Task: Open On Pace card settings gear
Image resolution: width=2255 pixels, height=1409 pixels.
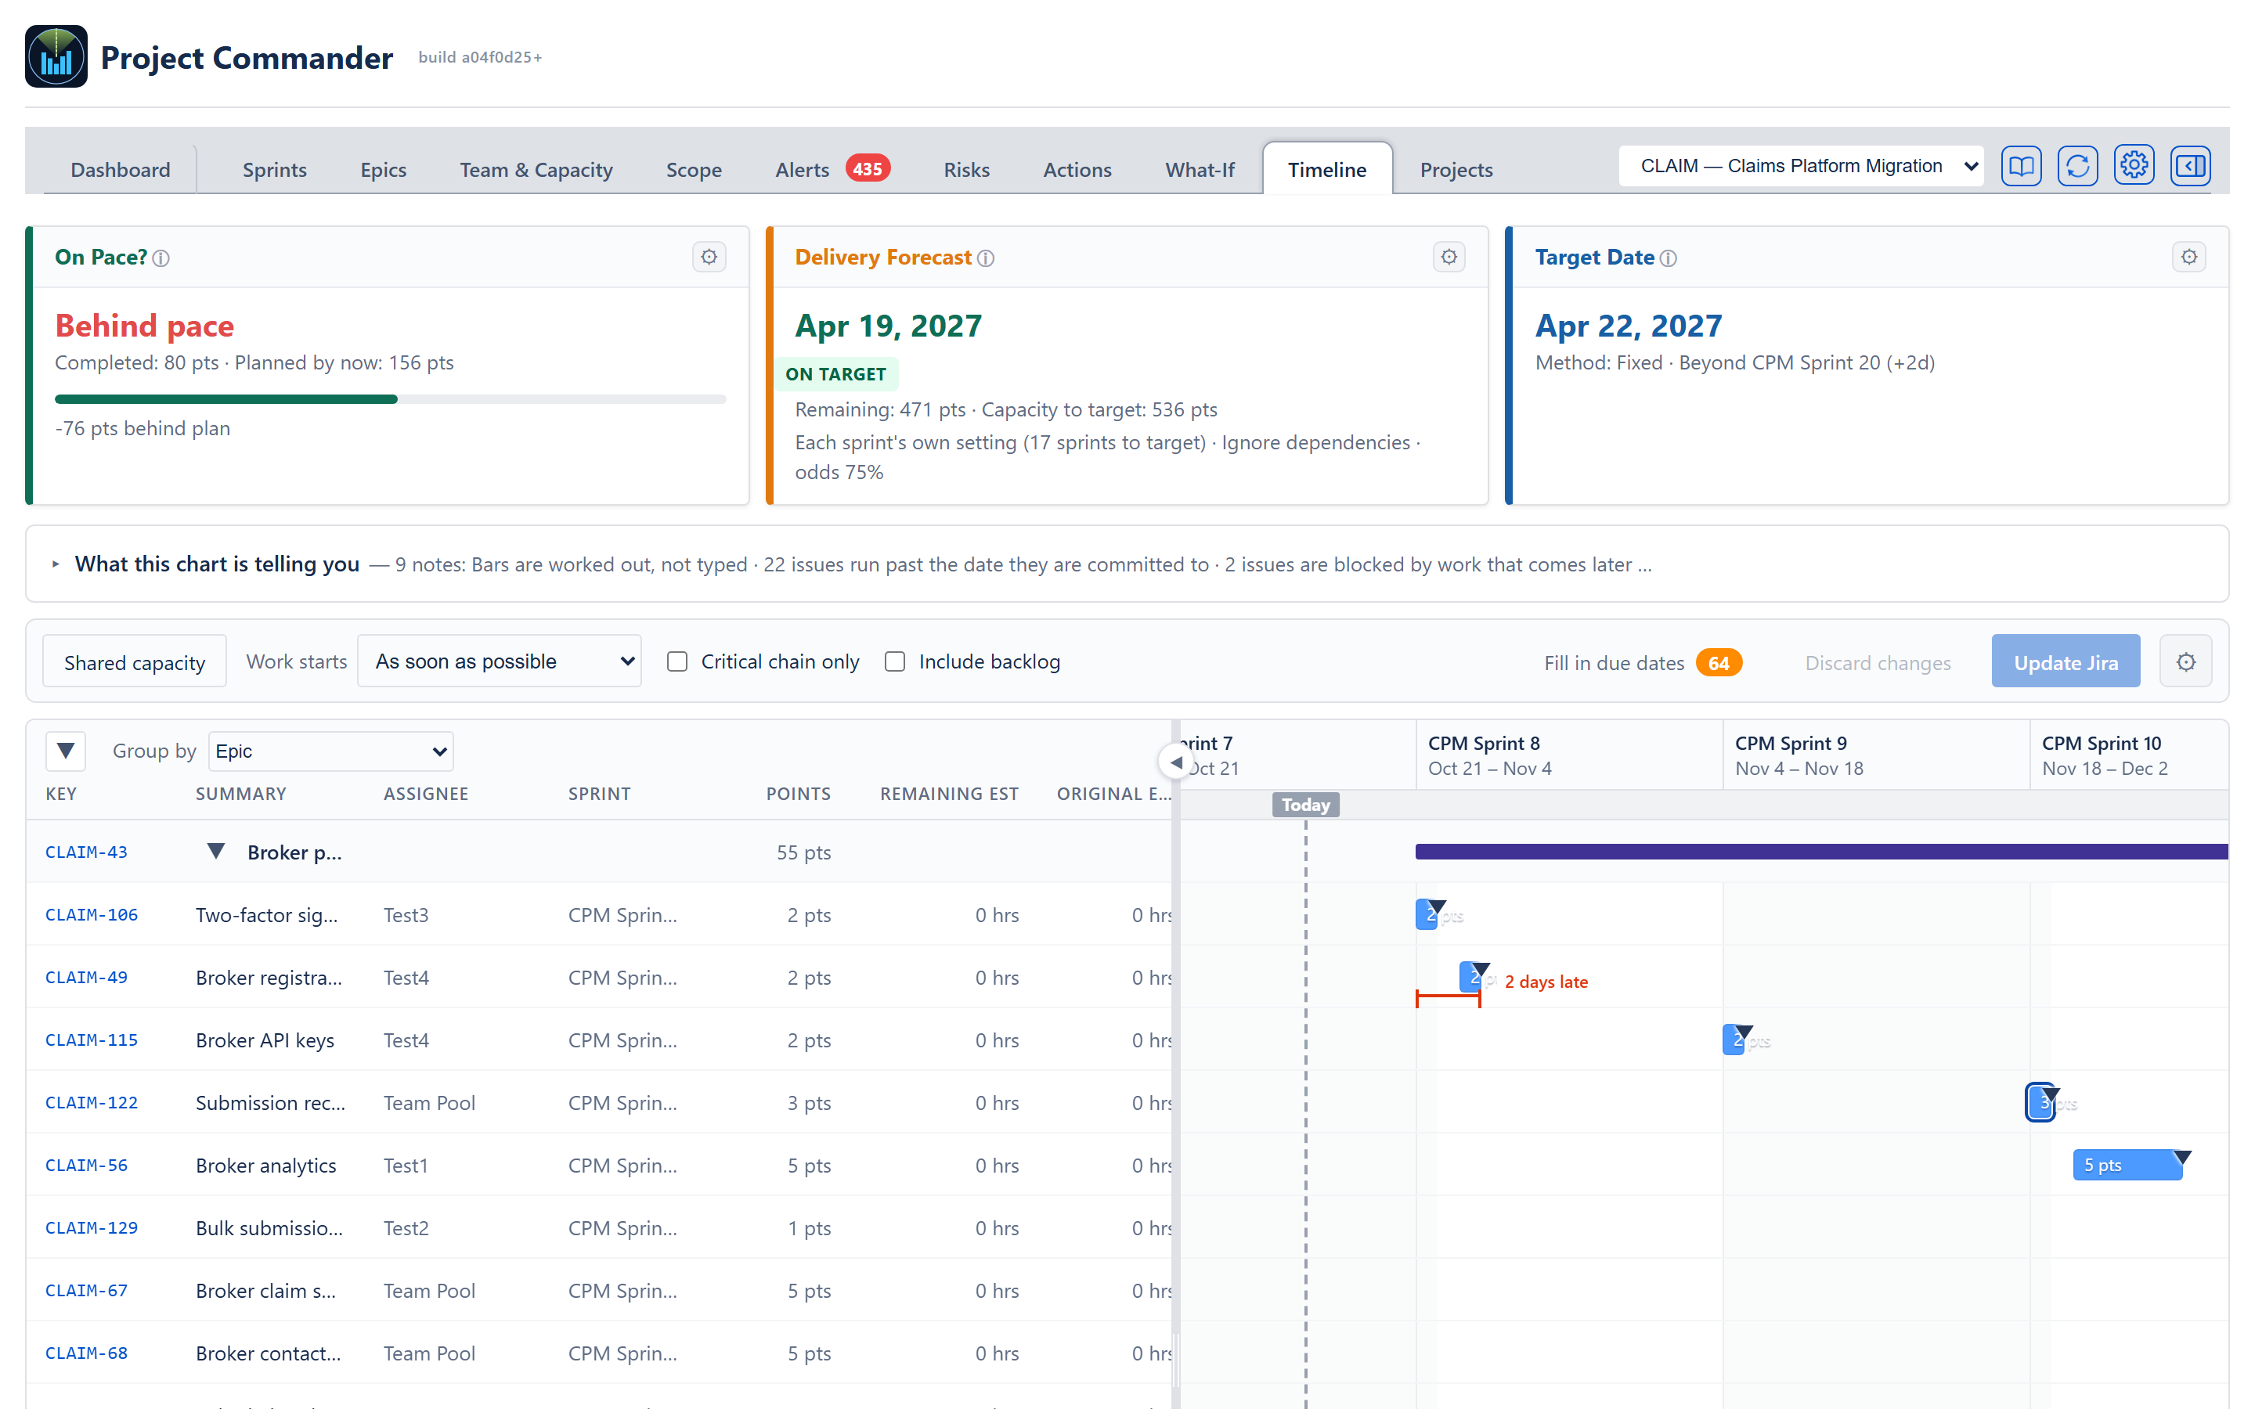Action: point(709,258)
